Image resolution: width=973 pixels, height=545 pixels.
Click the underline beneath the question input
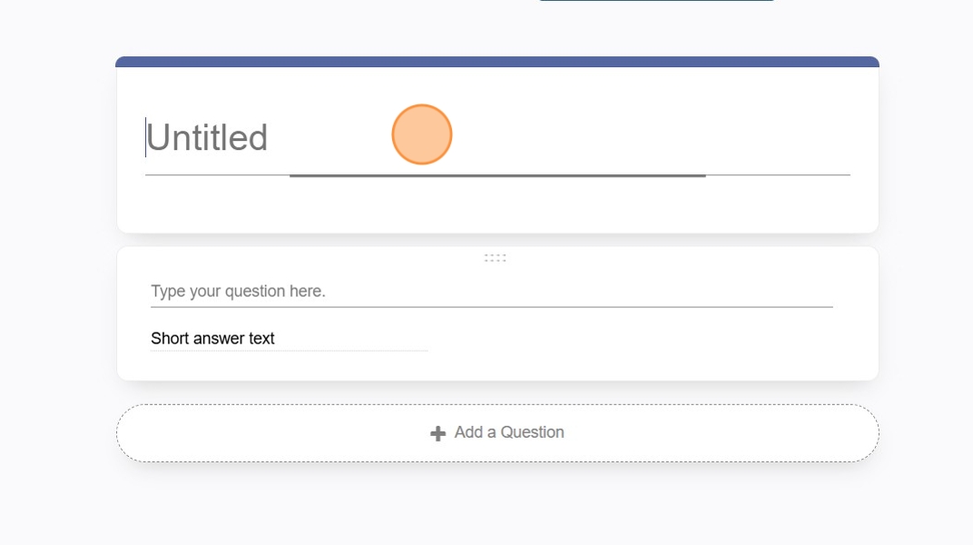490,307
